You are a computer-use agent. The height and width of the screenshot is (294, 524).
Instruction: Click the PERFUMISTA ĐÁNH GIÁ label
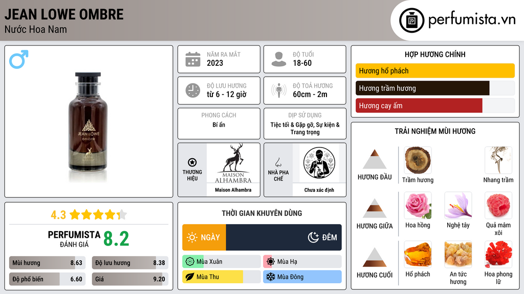(74, 239)
